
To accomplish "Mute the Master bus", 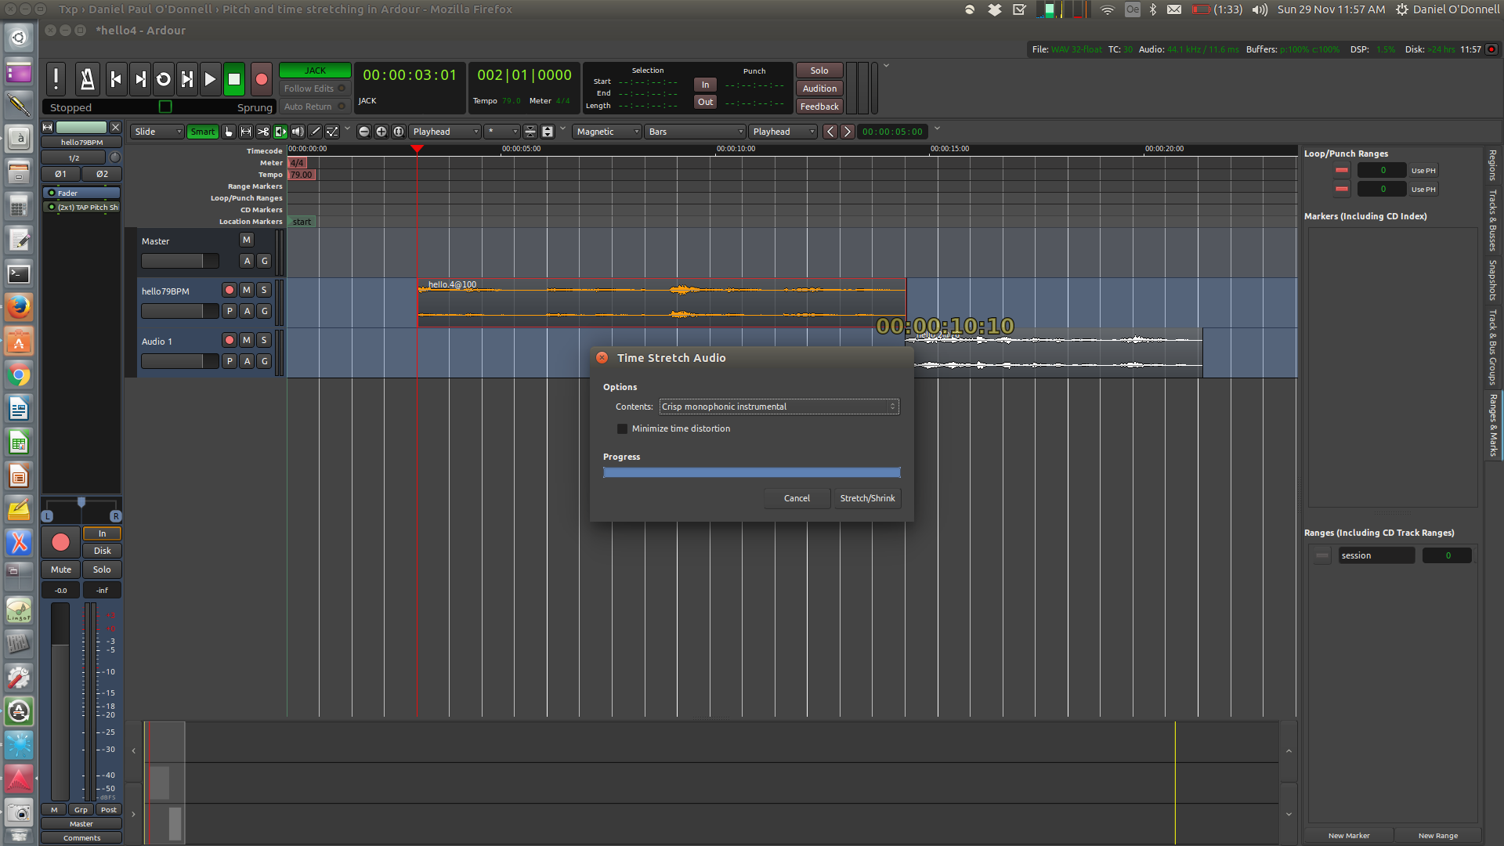I will [x=247, y=240].
